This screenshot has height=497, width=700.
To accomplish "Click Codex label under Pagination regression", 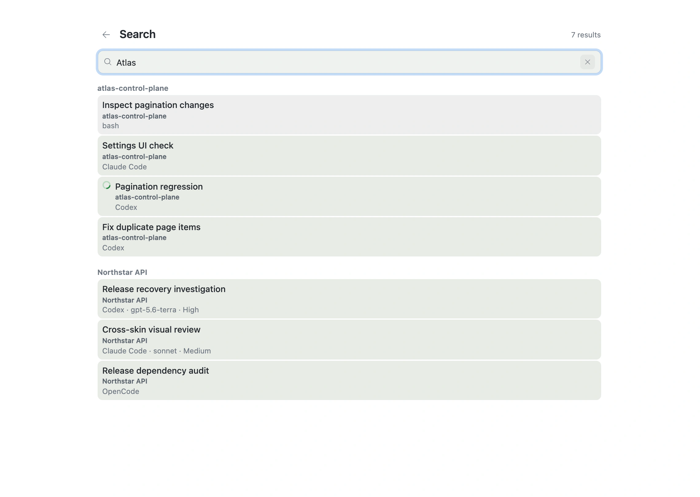I will (x=126, y=207).
